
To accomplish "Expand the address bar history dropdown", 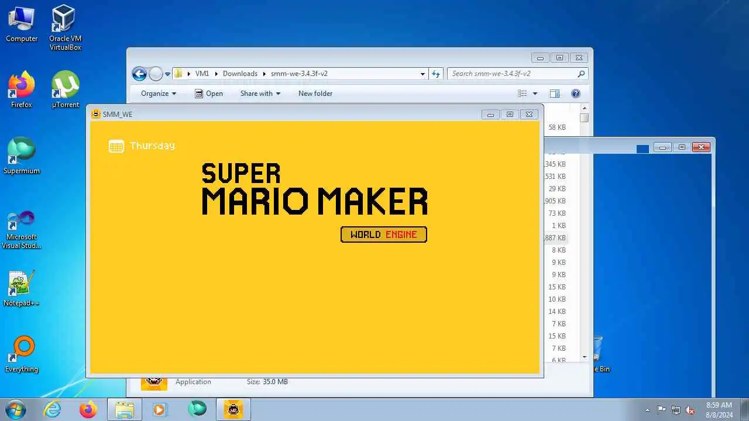I will 422,74.
